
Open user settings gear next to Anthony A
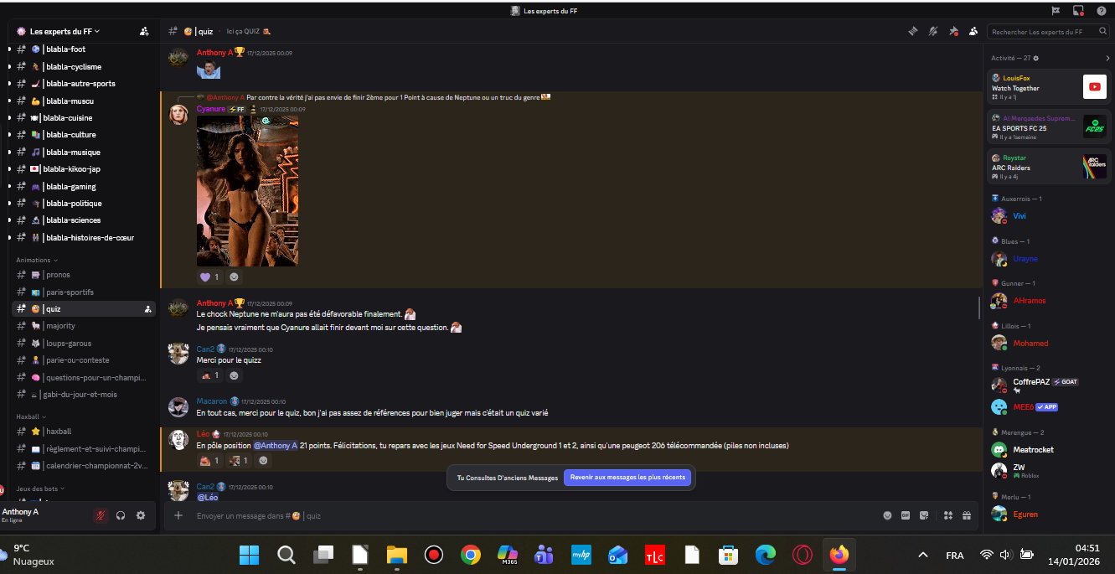tap(141, 515)
